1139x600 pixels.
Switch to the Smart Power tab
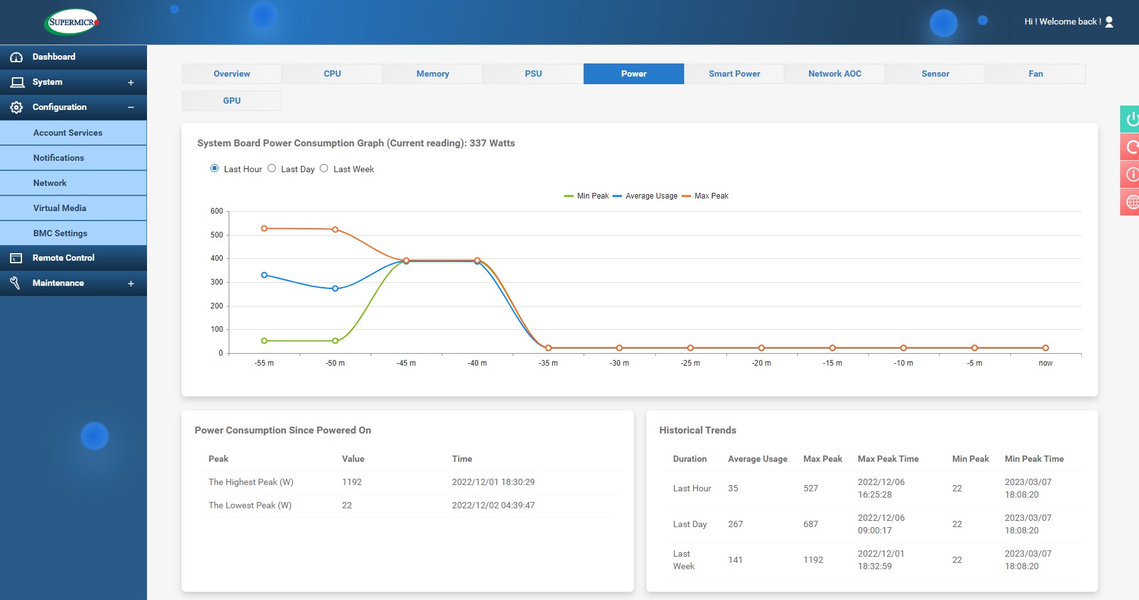734,74
